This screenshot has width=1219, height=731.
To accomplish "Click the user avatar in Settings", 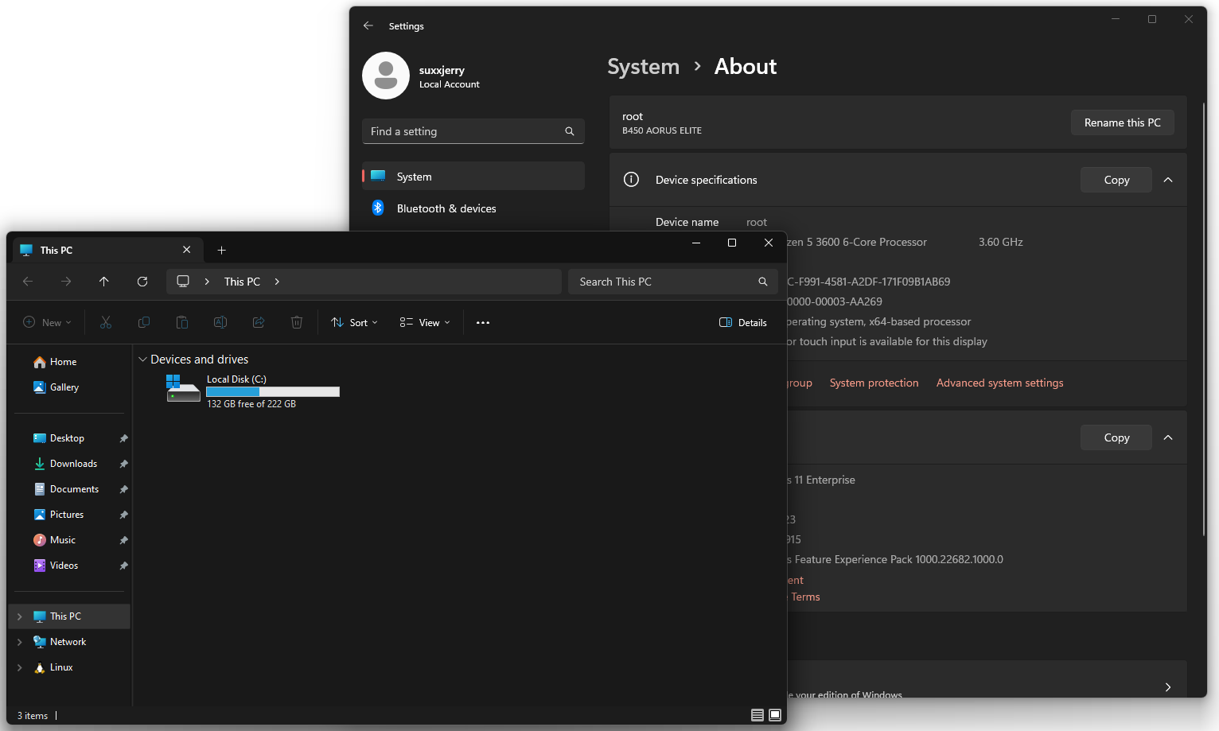I will tap(386, 76).
